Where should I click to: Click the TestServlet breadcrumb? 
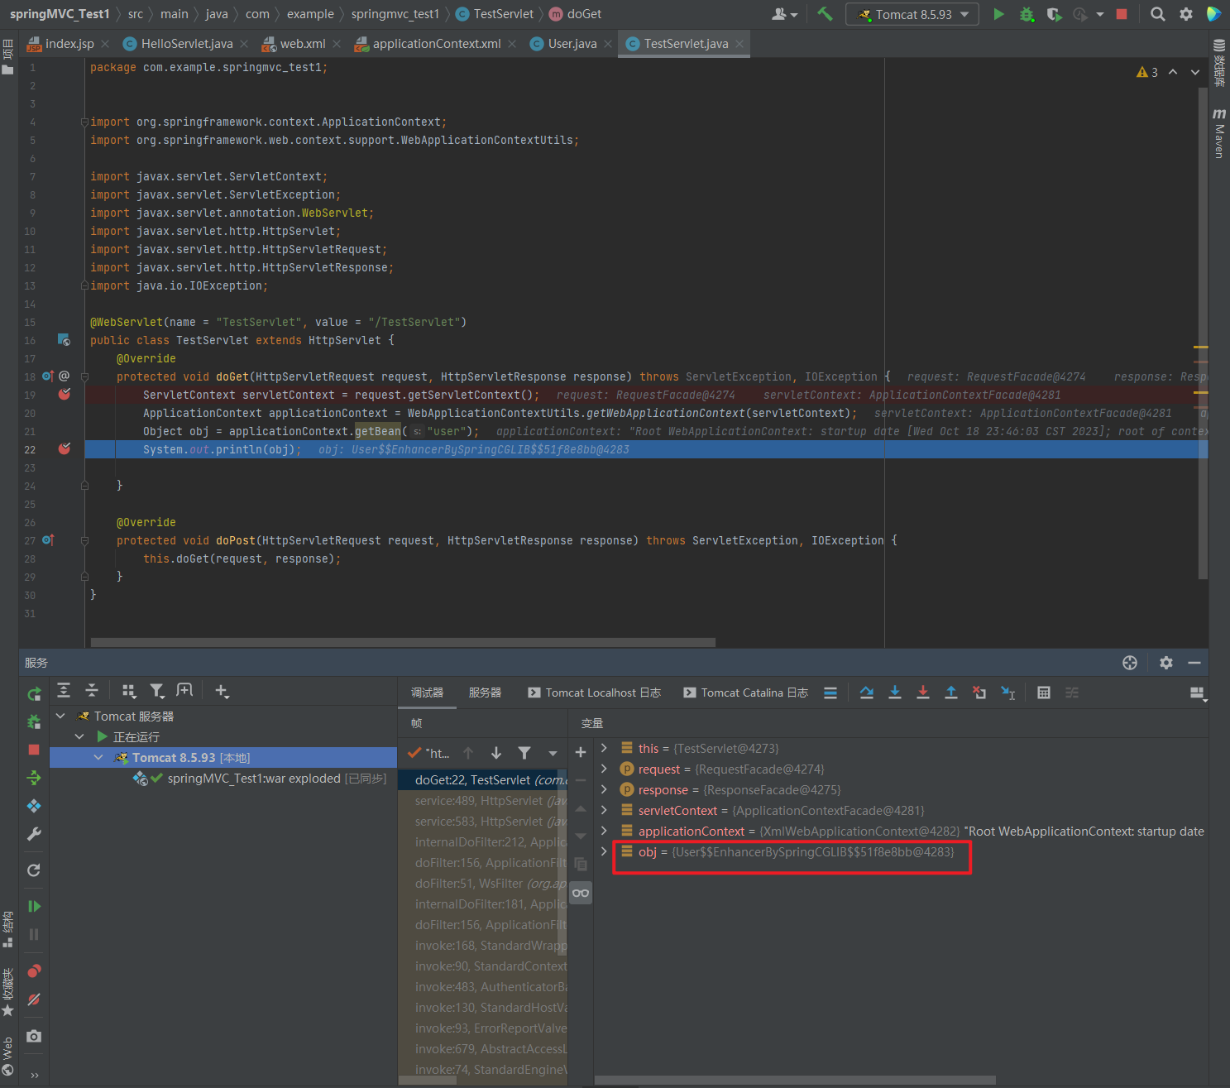point(503,14)
